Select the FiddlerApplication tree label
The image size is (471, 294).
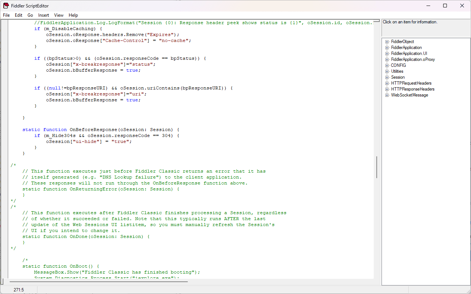406,48
